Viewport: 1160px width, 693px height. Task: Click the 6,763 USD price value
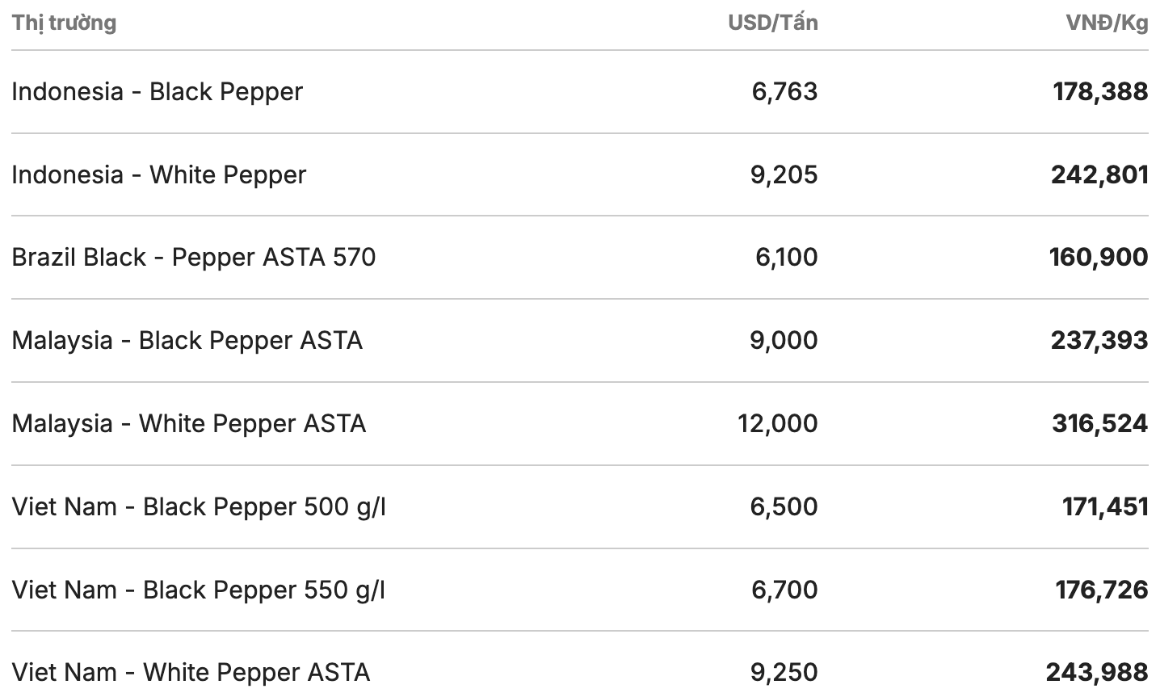coord(784,91)
